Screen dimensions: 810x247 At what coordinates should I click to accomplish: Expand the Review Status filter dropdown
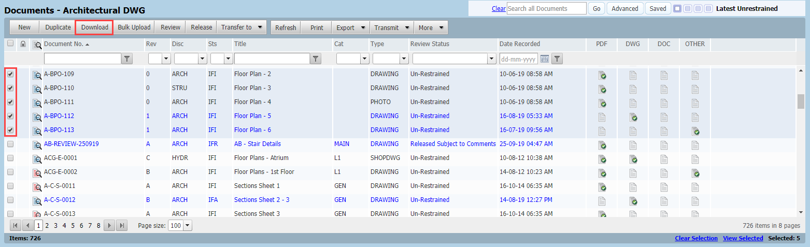point(492,59)
